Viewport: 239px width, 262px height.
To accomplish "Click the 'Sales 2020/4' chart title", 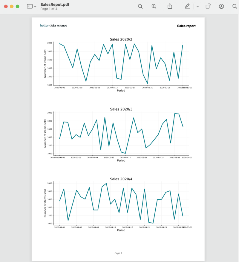I will click(x=121, y=179).
